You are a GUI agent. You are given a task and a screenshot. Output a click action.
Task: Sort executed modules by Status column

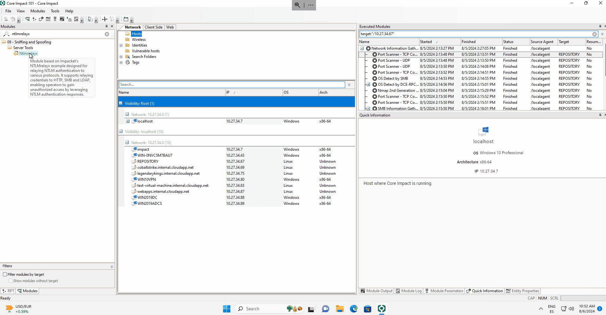[x=516, y=42]
